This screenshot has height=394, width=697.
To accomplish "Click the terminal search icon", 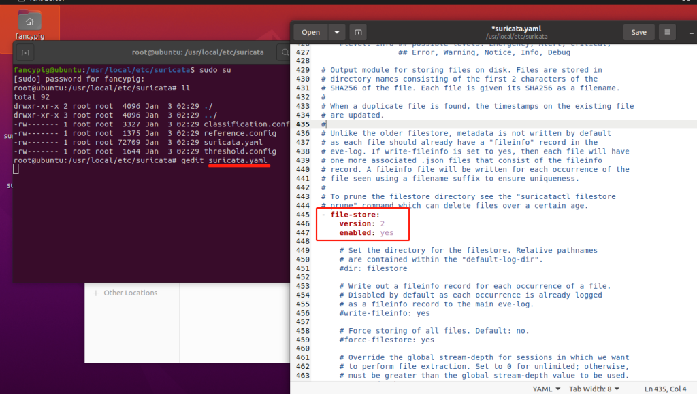I will (285, 52).
